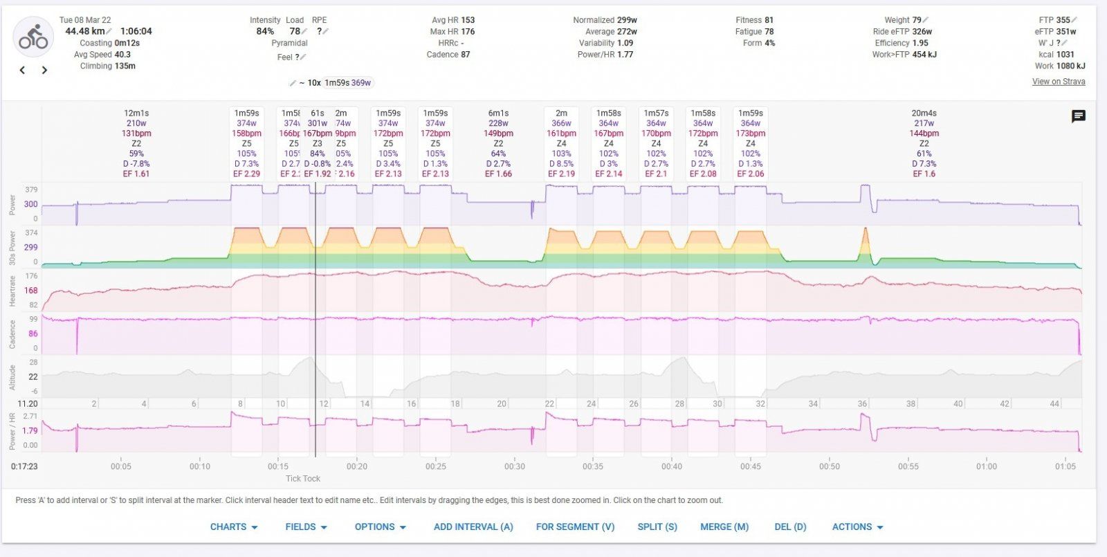Viewport: 1107px width, 557px height.
Task: Edit RPE using its pencil icon
Action: (326, 31)
